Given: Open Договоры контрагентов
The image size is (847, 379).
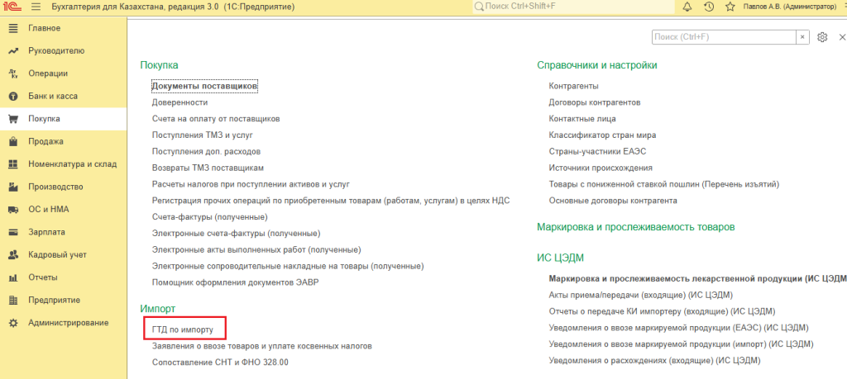Looking at the screenshot, I should [x=595, y=102].
